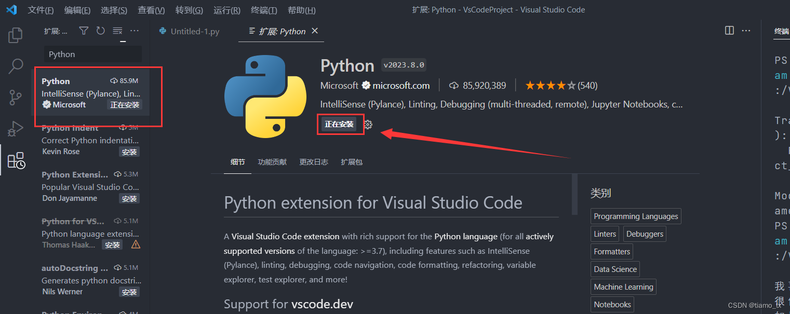Switch to the 细节 tab
Viewport: 790px width, 314px height.
coord(237,162)
